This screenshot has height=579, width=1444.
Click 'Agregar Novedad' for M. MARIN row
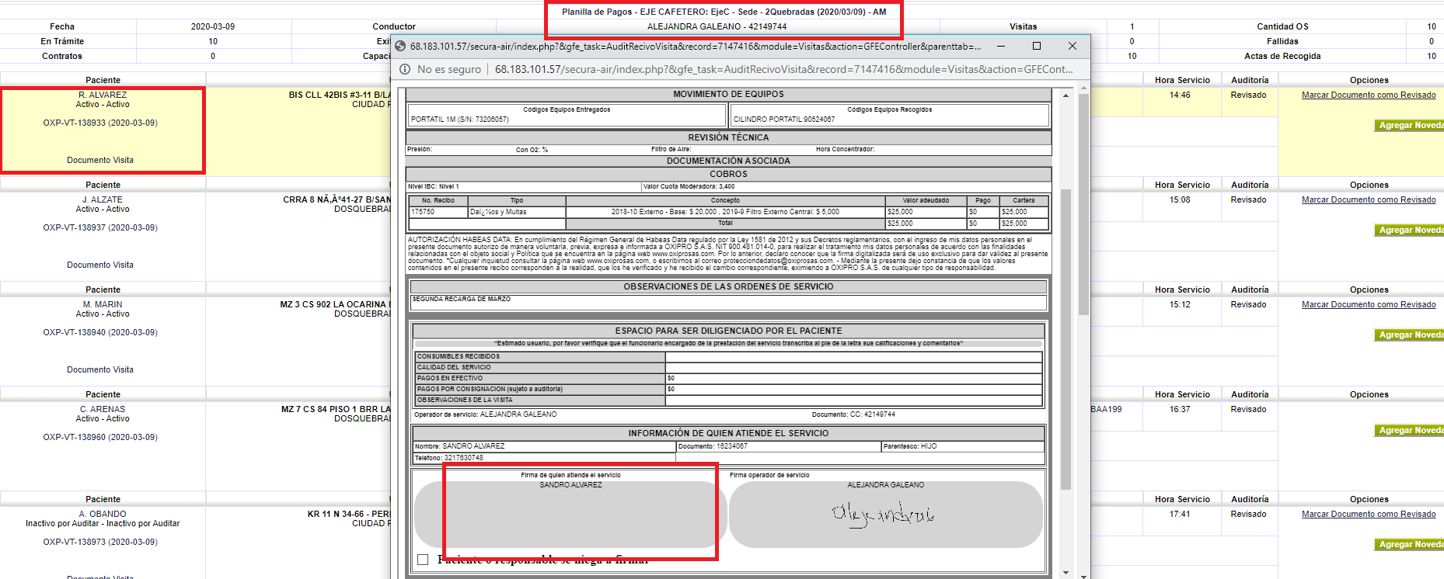coord(1409,335)
